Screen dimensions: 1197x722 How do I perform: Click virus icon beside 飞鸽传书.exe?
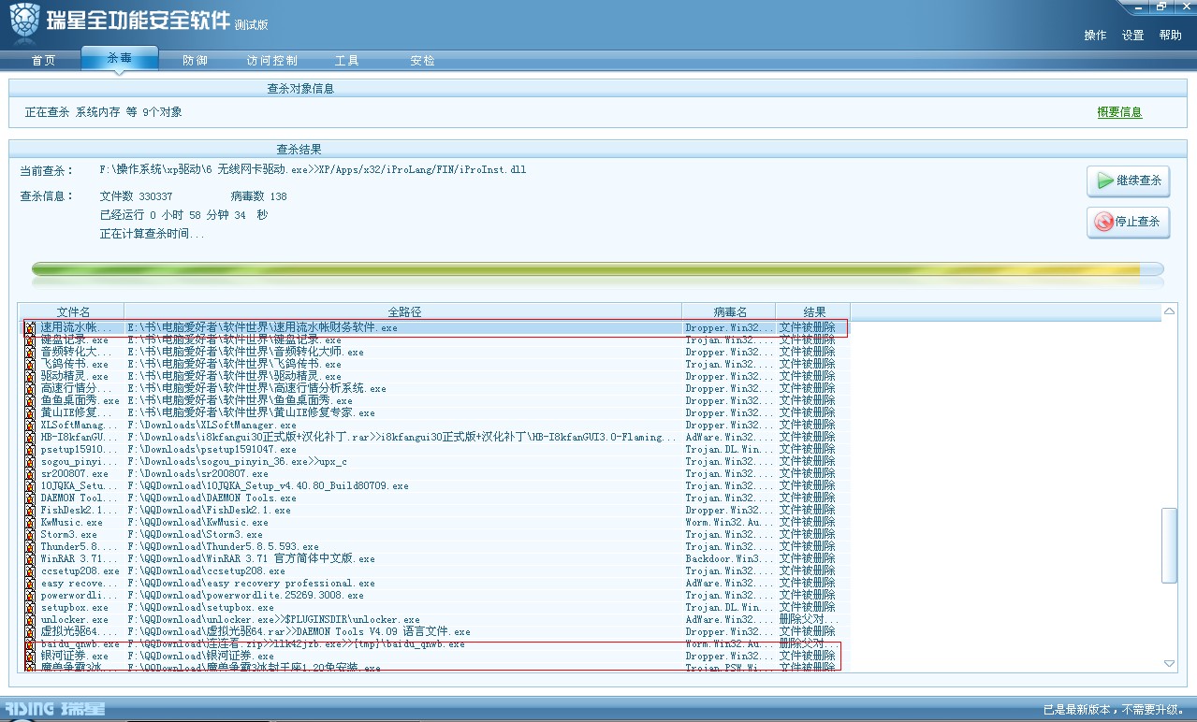pos(30,365)
